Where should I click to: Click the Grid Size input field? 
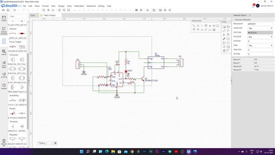(x=260, y=41)
